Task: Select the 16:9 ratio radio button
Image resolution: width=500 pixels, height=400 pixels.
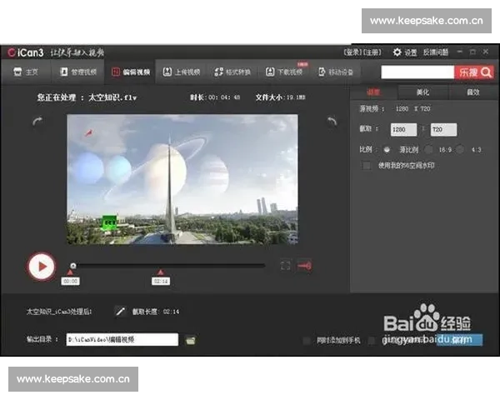Action: (x=429, y=150)
